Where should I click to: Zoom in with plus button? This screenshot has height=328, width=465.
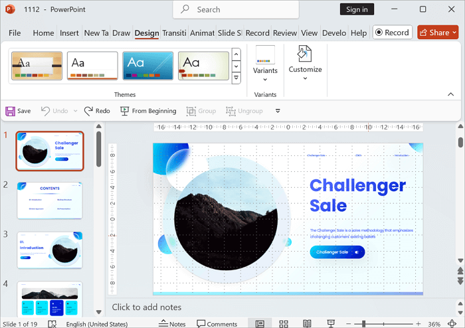[x=418, y=324]
